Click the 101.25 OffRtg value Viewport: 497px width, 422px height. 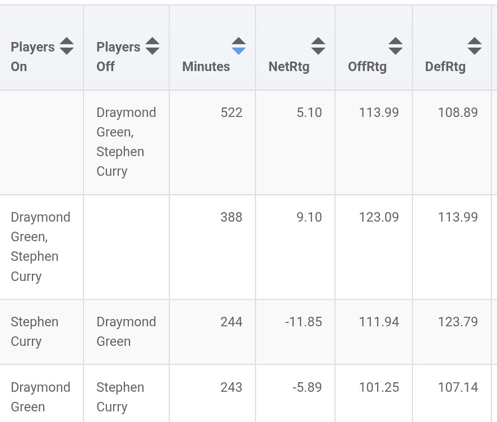pyautogui.click(x=379, y=387)
